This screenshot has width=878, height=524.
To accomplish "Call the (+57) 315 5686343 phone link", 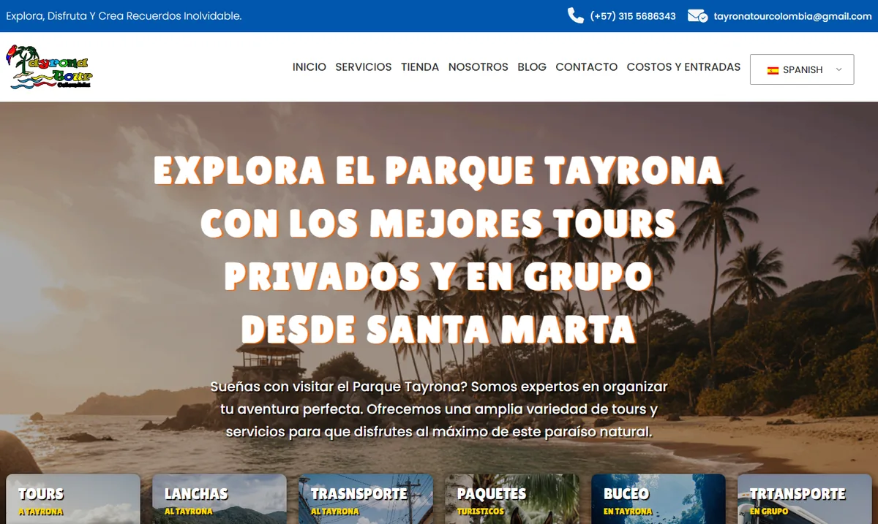I will pyautogui.click(x=633, y=16).
